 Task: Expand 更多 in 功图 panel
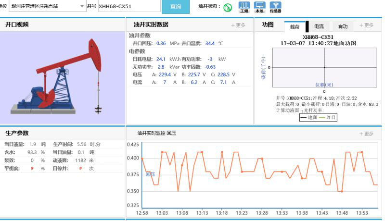(x=366, y=25)
